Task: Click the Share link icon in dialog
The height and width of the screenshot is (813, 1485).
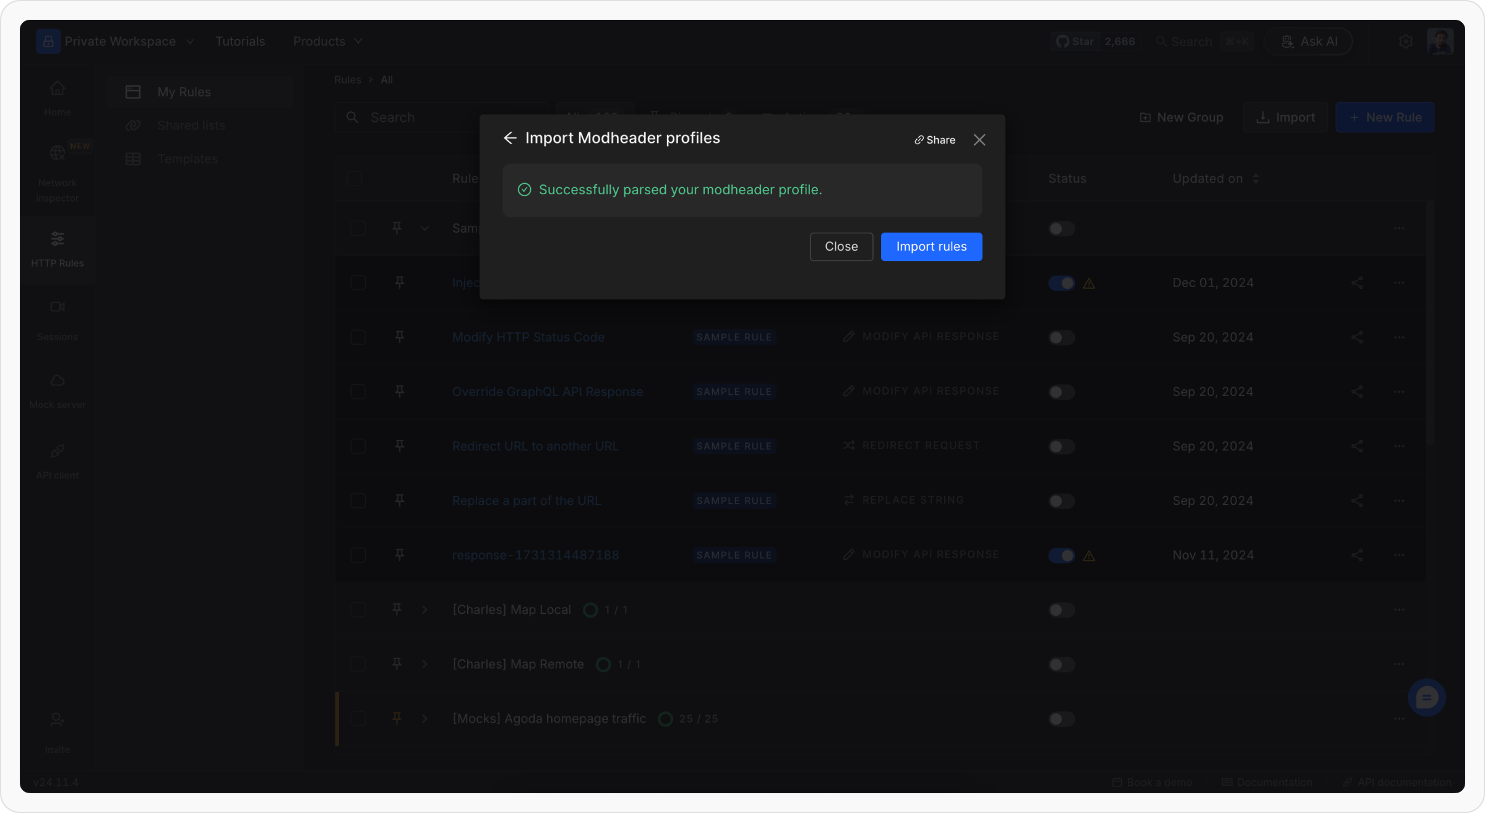Action: (919, 140)
